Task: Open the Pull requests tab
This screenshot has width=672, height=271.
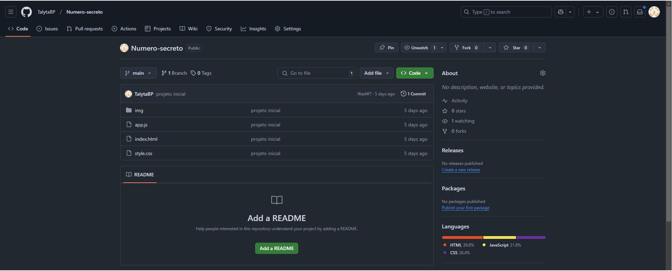Action: coord(85,29)
